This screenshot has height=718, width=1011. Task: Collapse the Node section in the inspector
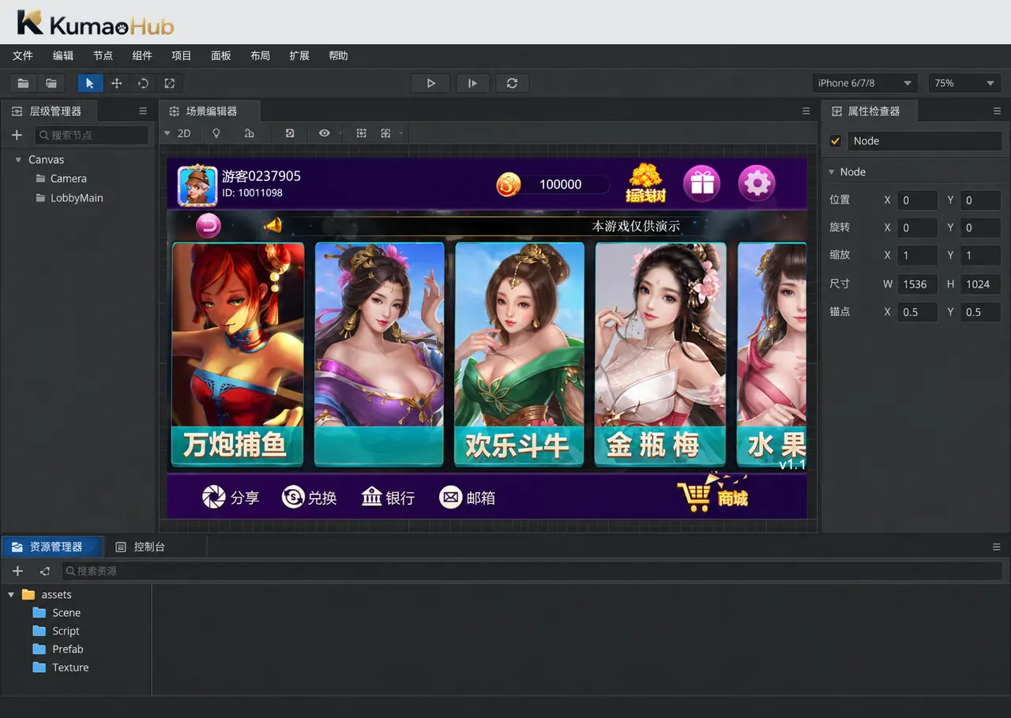[x=831, y=172]
